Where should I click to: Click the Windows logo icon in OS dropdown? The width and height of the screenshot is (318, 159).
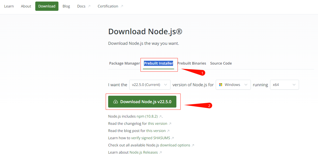tap(220, 85)
